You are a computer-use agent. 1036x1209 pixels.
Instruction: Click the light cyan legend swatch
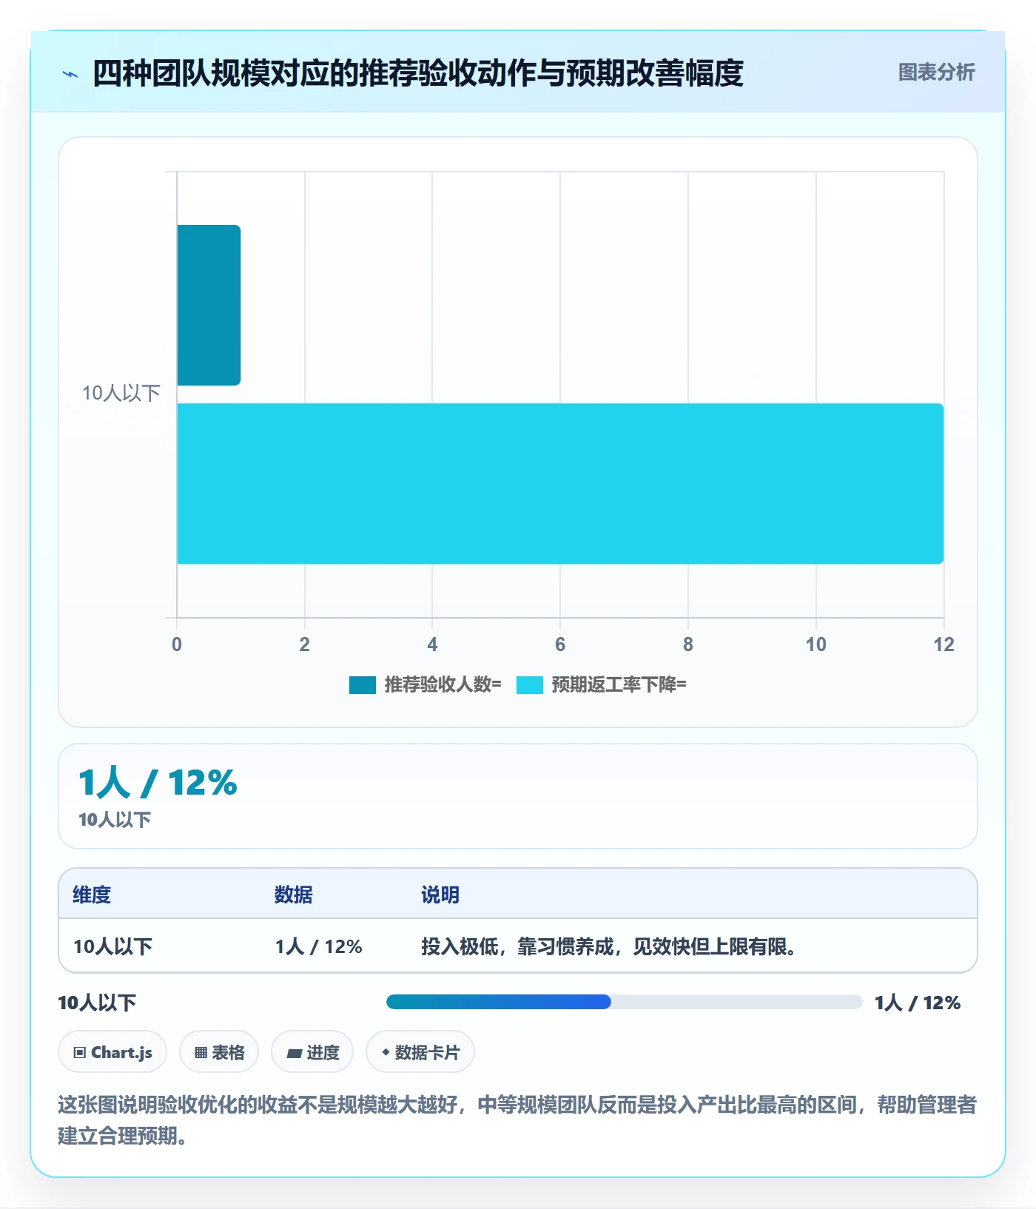point(530,685)
